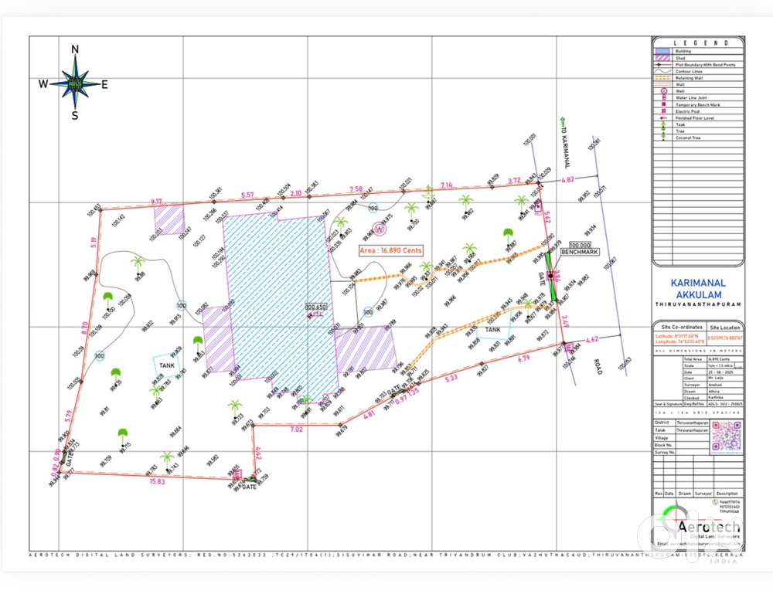Screen dimensions: 773x601
Task: Click the well symbol marked W on the map
Action: pos(379,228)
